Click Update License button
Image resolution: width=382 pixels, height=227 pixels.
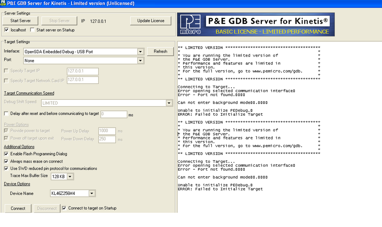151,21
